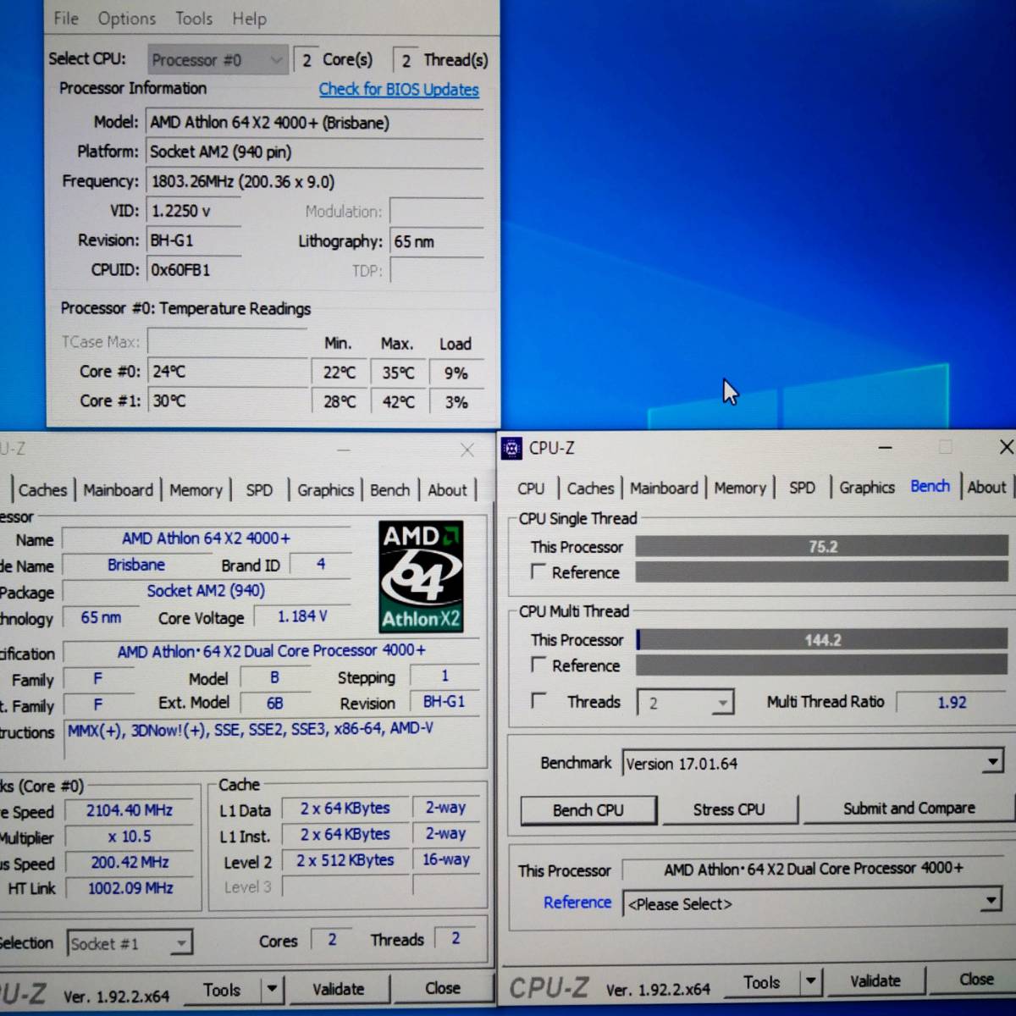Expand Tools arrow in the processor-info CPU-Z window
Image resolution: width=1016 pixels, height=1016 pixels.
(x=272, y=989)
